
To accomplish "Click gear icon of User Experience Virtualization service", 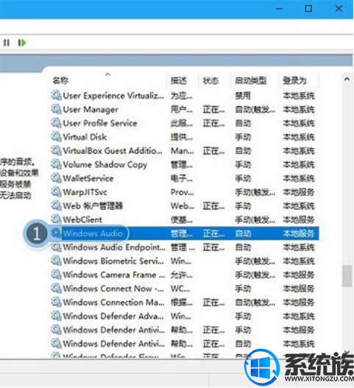I will click(x=56, y=96).
